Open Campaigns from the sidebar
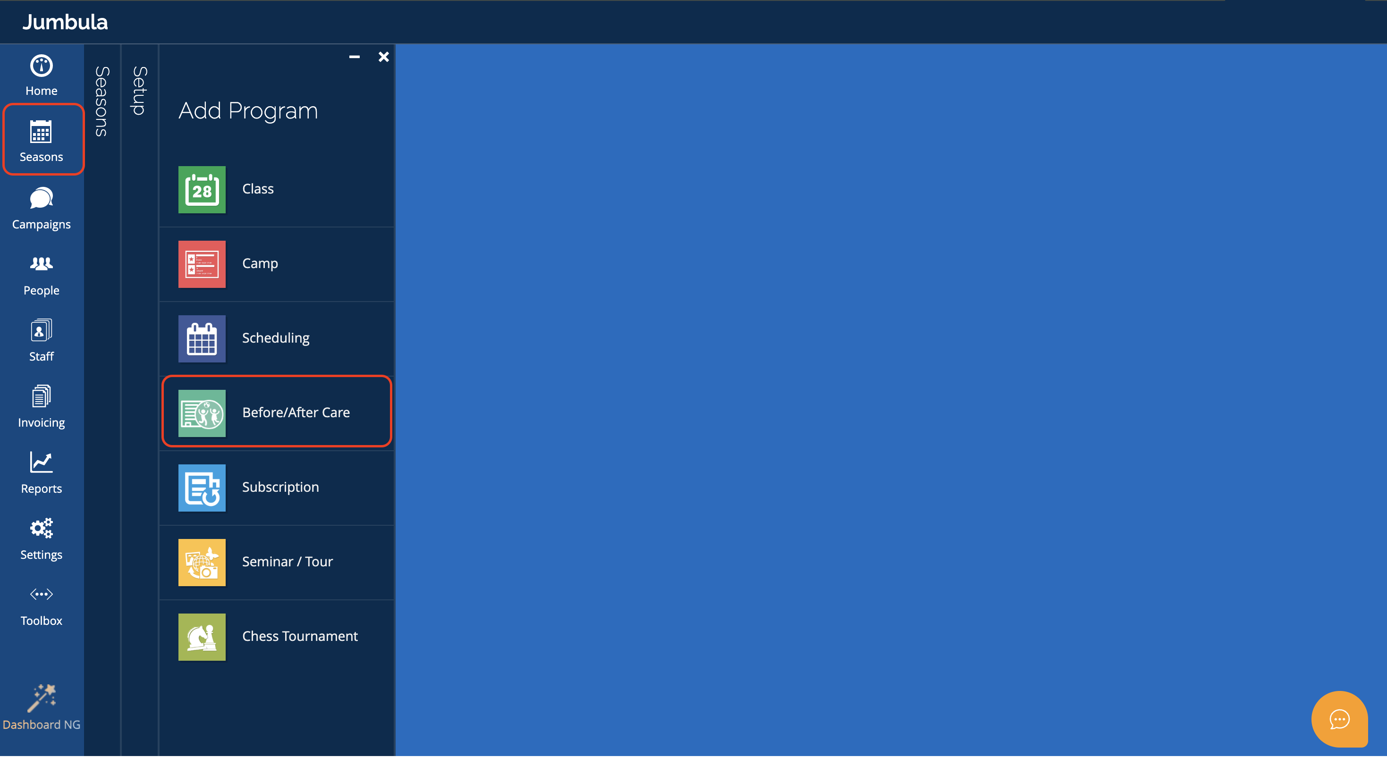 [41, 208]
